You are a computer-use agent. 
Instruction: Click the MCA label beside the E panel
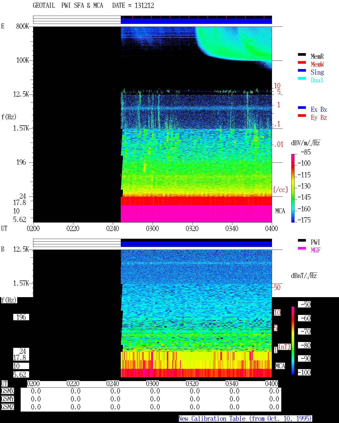[280, 211]
